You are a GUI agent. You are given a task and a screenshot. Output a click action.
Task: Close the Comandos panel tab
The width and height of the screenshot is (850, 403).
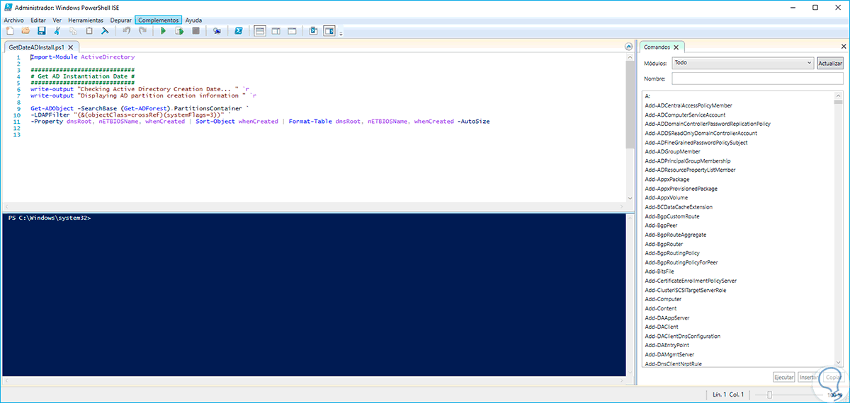coord(676,47)
